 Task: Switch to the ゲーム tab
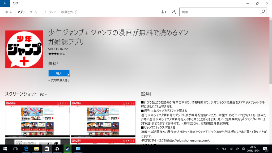click(33, 12)
